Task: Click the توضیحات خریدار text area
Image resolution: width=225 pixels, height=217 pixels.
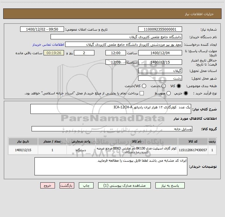Action: (111, 166)
